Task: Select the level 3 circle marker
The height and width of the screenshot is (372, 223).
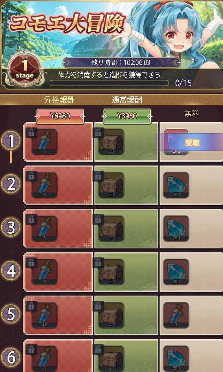Action: click(x=11, y=227)
